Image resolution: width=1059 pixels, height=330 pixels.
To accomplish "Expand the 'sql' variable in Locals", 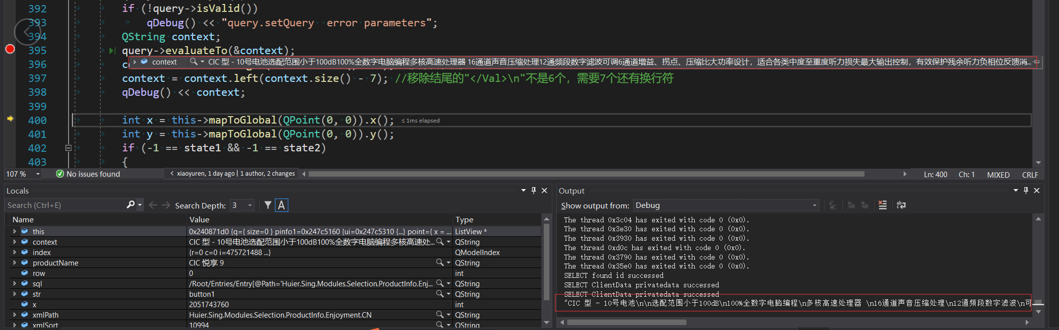I will (14, 283).
